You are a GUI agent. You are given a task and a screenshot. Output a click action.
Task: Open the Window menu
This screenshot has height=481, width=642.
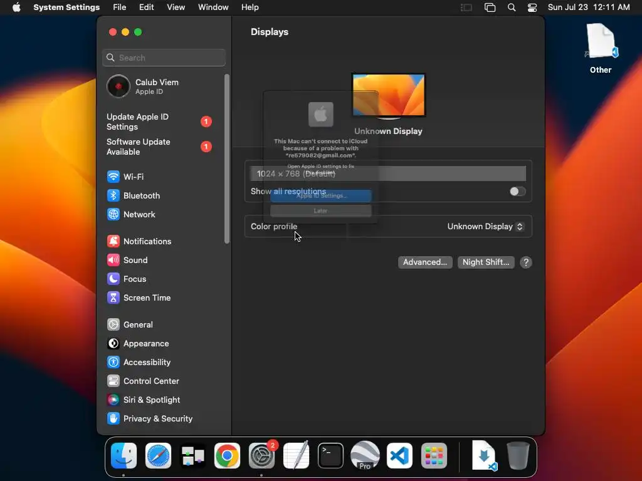click(x=213, y=8)
